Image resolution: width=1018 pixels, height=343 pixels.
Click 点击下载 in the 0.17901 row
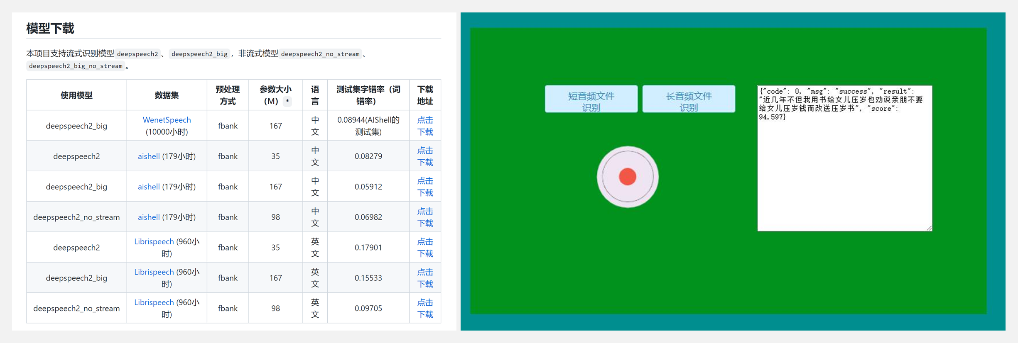click(x=425, y=248)
